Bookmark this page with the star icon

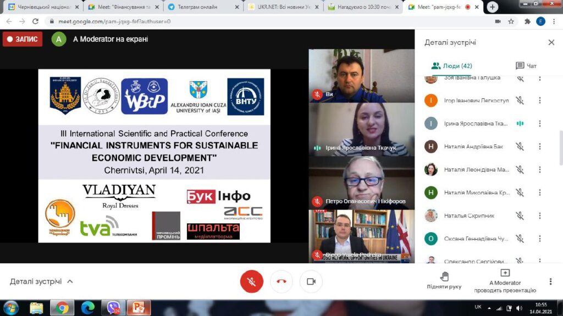point(511,21)
